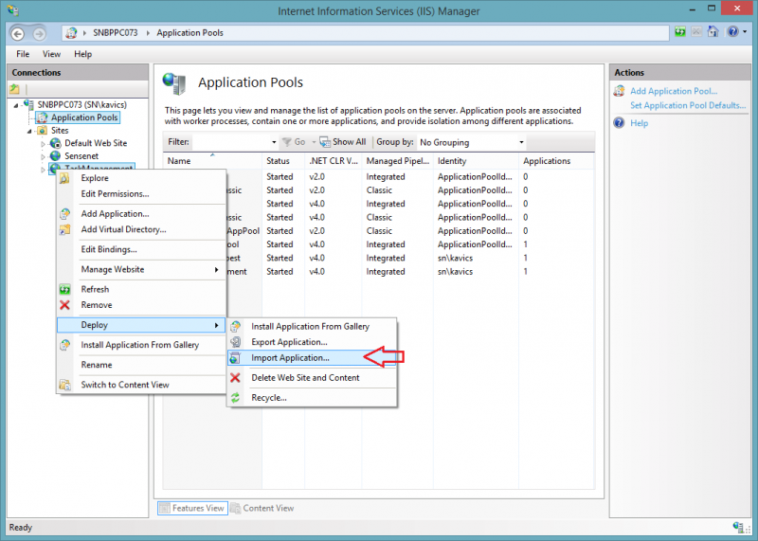The image size is (758, 541).
Task: Click SNBPPC073 in the address breadcrumb
Action: pos(115,33)
